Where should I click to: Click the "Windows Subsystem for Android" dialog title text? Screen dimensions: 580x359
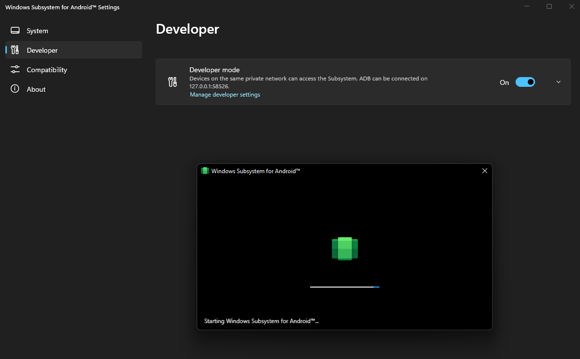[256, 171]
